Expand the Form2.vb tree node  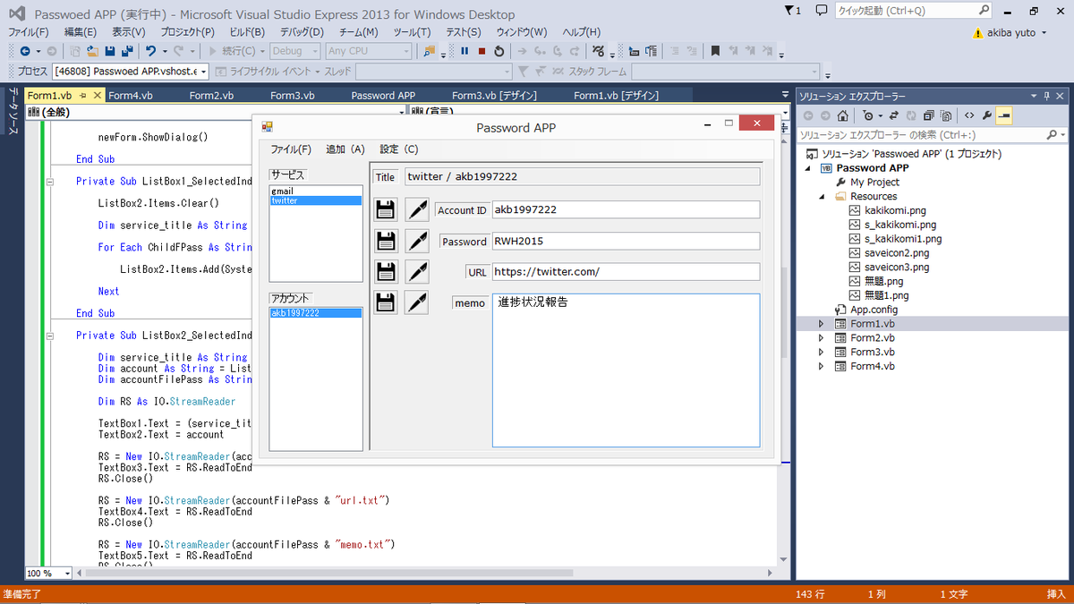821,338
